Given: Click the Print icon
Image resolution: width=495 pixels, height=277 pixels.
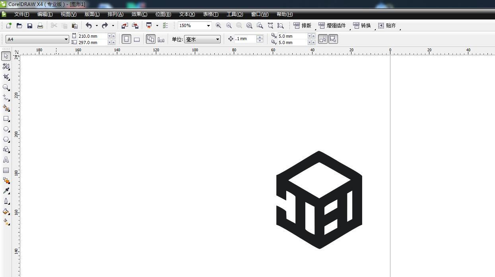Looking at the screenshot, I should point(40,26).
